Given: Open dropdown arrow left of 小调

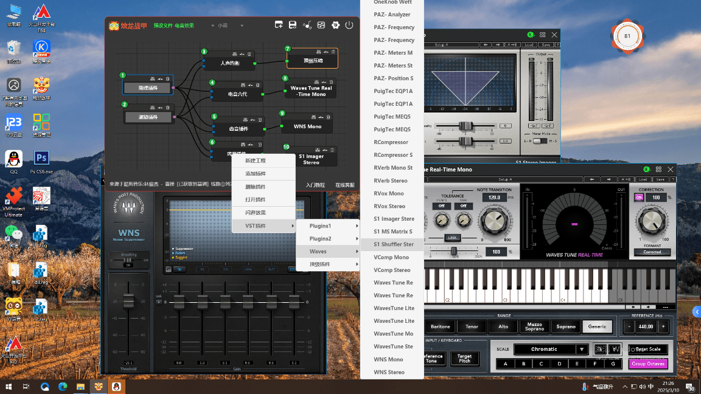Looking at the screenshot, I should (x=212, y=26).
